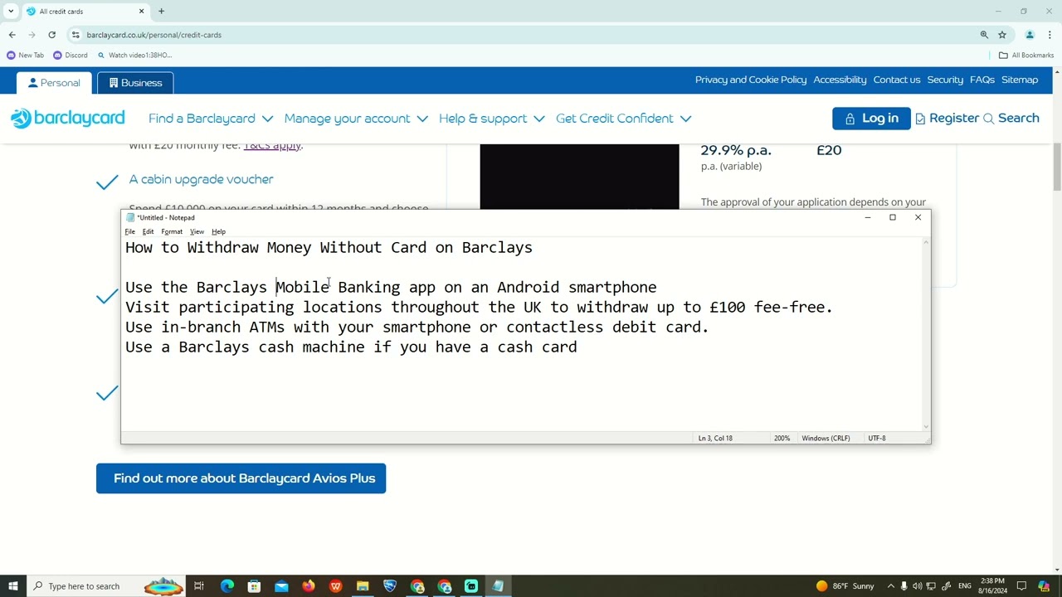Open the FAQs link
1062x597 pixels.
coord(982,80)
